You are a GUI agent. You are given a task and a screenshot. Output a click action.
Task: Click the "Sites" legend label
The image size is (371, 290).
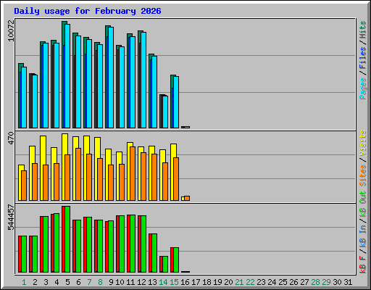point(363,175)
